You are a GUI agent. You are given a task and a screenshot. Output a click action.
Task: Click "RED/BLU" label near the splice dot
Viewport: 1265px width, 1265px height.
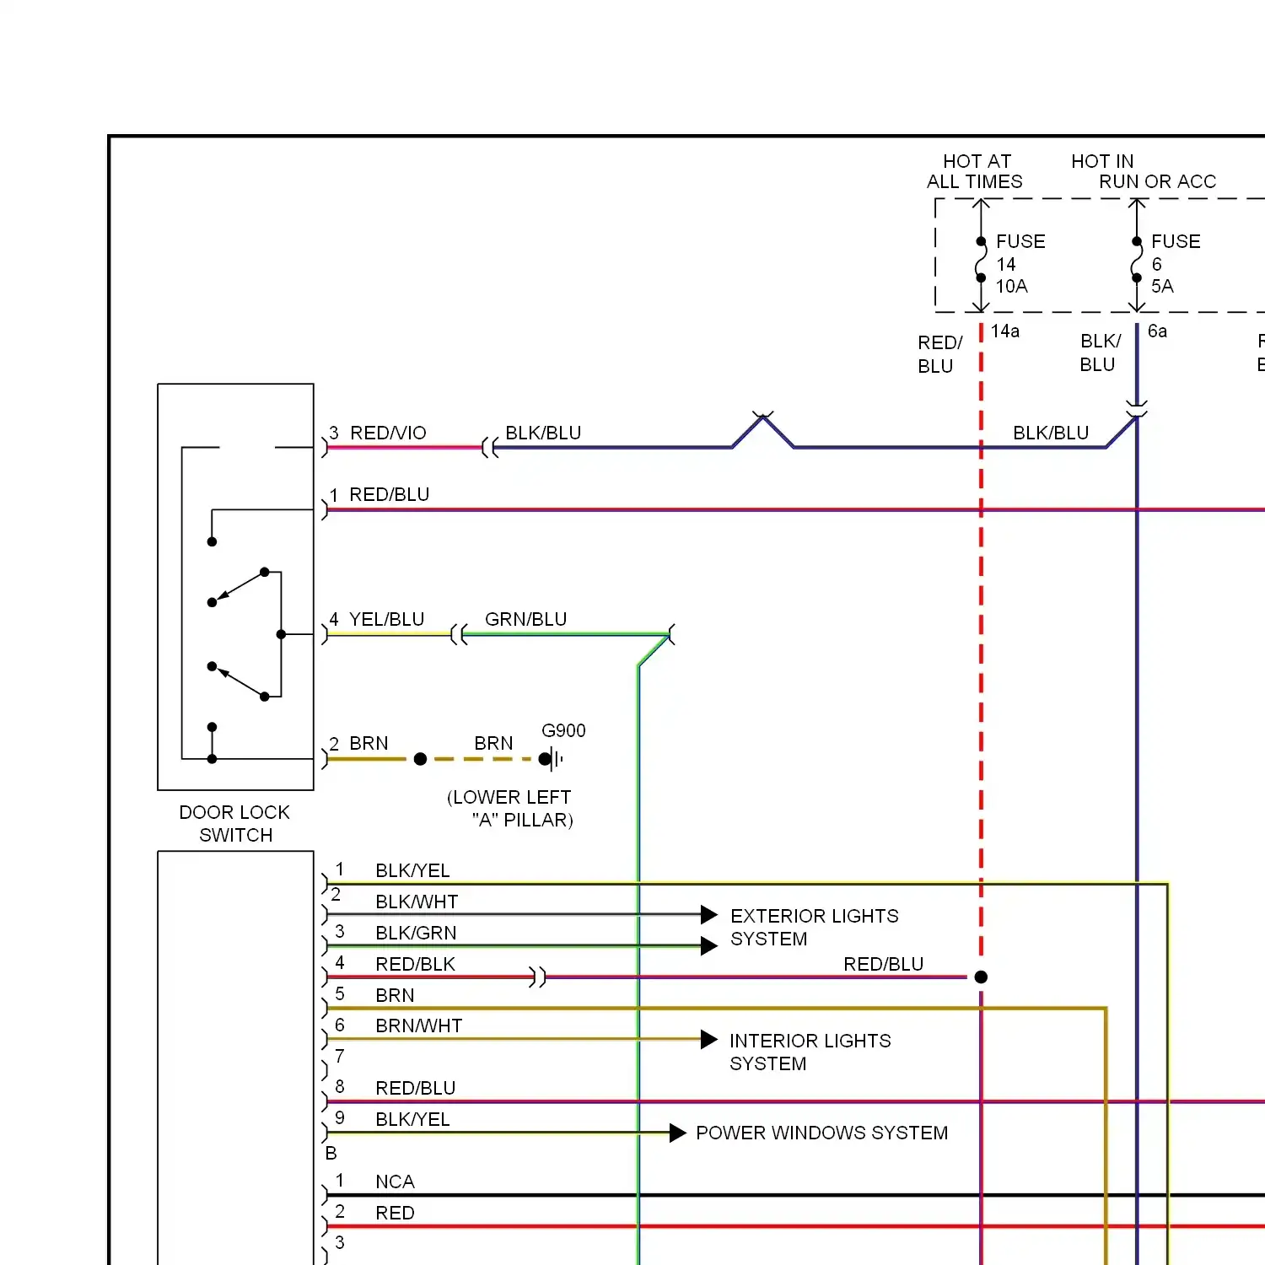(884, 964)
